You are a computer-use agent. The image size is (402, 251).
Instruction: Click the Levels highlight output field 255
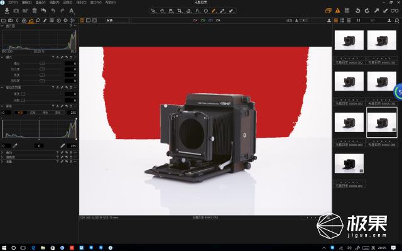click(x=72, y=113)
